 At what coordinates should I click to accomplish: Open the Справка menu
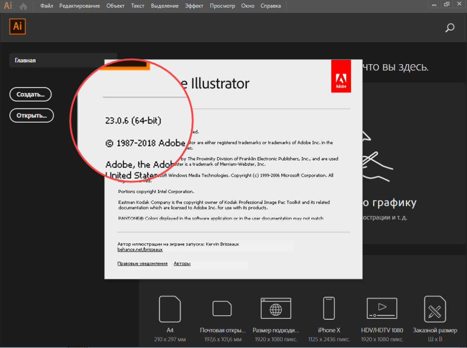[x=271, y=6]
